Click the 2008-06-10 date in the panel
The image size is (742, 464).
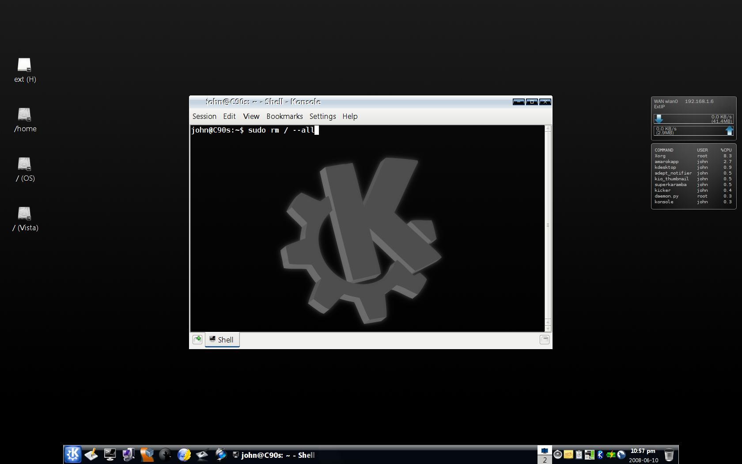[644, 460]
